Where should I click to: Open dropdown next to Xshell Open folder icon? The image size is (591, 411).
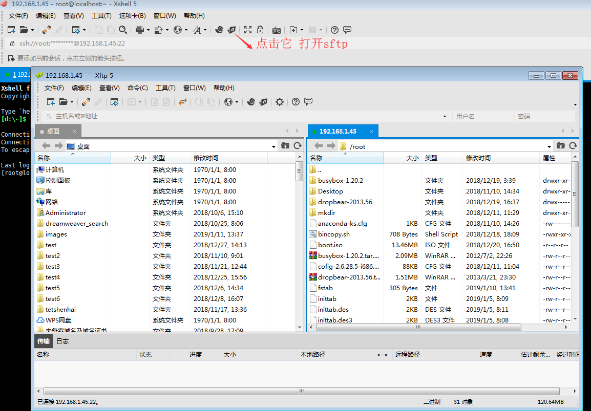[x=32, y=30]
